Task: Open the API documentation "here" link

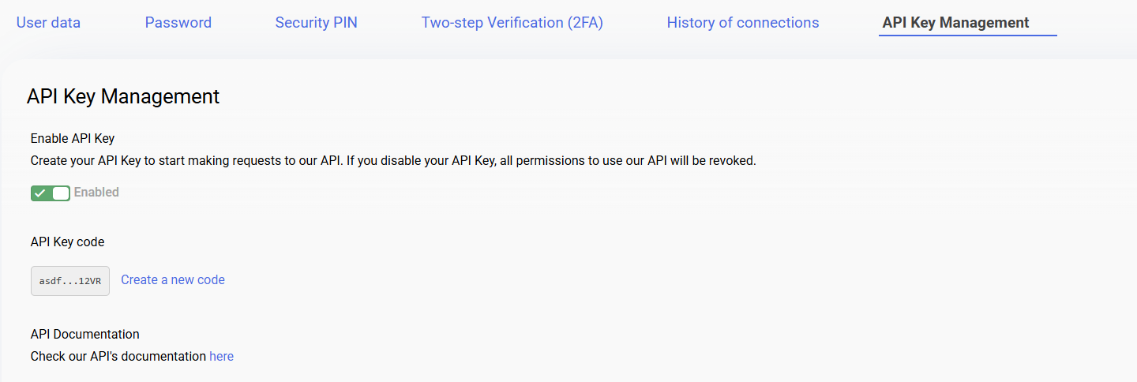Action: [221, 357]
